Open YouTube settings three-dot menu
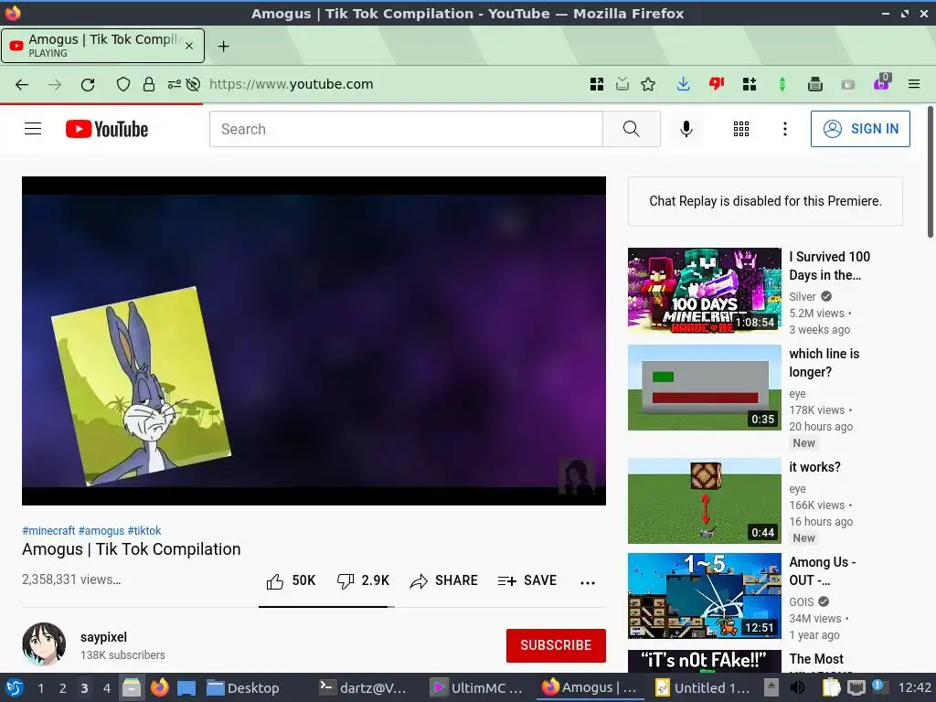 784,129
